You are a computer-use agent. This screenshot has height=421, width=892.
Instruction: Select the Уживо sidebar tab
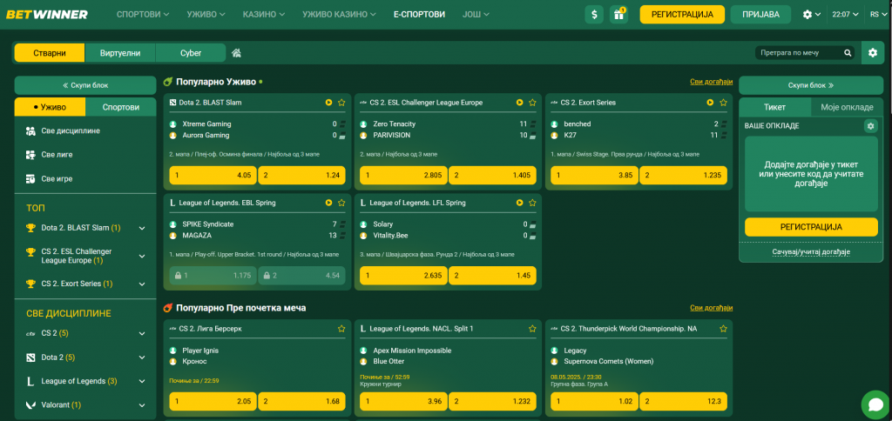pos(50,107)
